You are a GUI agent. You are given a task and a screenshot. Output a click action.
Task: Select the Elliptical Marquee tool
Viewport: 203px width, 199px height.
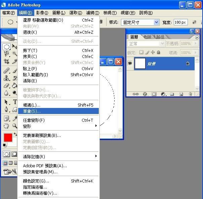[6, 47]
